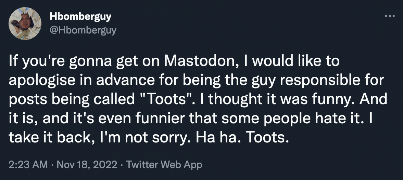Click the 2:23 AM timestamp

click(x=27, y=165)
